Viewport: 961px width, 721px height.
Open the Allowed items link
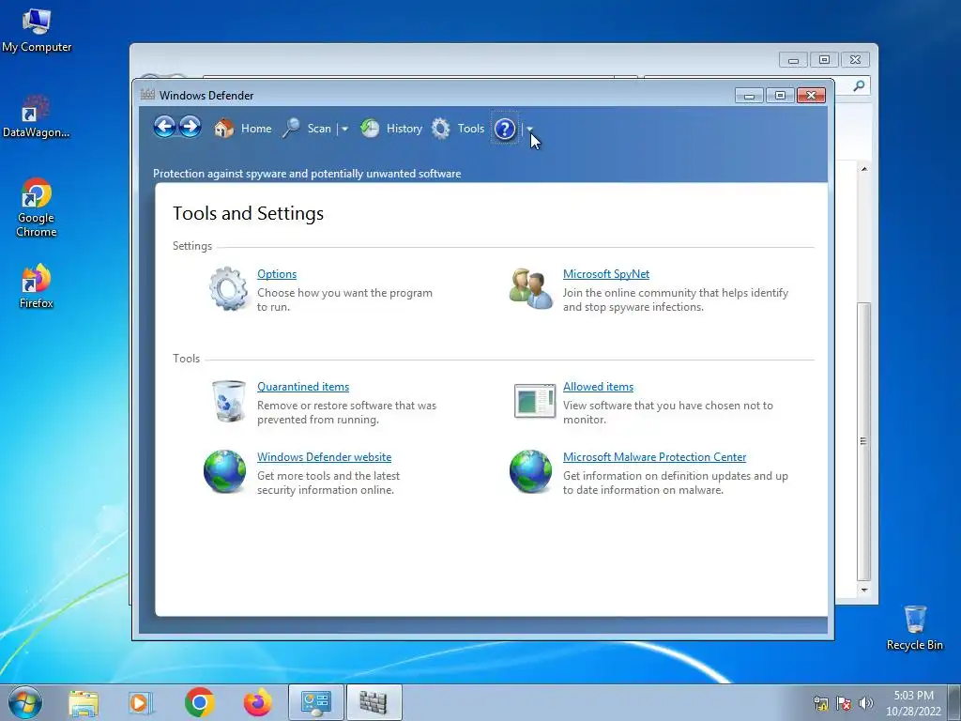click(598, 387)
